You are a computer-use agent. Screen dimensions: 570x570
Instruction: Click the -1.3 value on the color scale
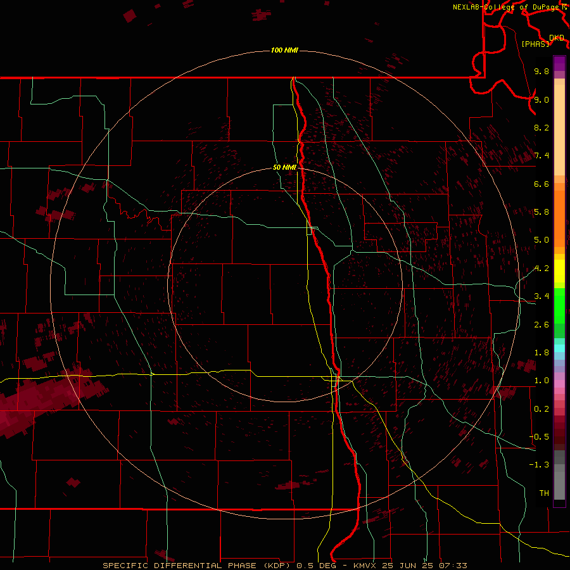[x=539, y=465]
